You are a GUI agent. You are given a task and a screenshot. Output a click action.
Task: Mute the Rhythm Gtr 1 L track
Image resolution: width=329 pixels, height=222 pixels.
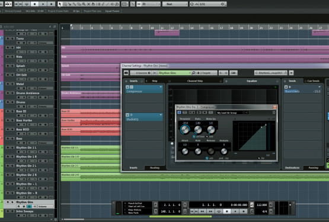click(8, 147)
